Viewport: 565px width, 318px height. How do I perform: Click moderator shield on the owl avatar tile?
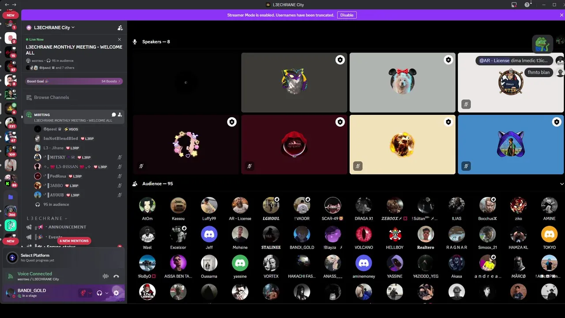tap(340, 60)
